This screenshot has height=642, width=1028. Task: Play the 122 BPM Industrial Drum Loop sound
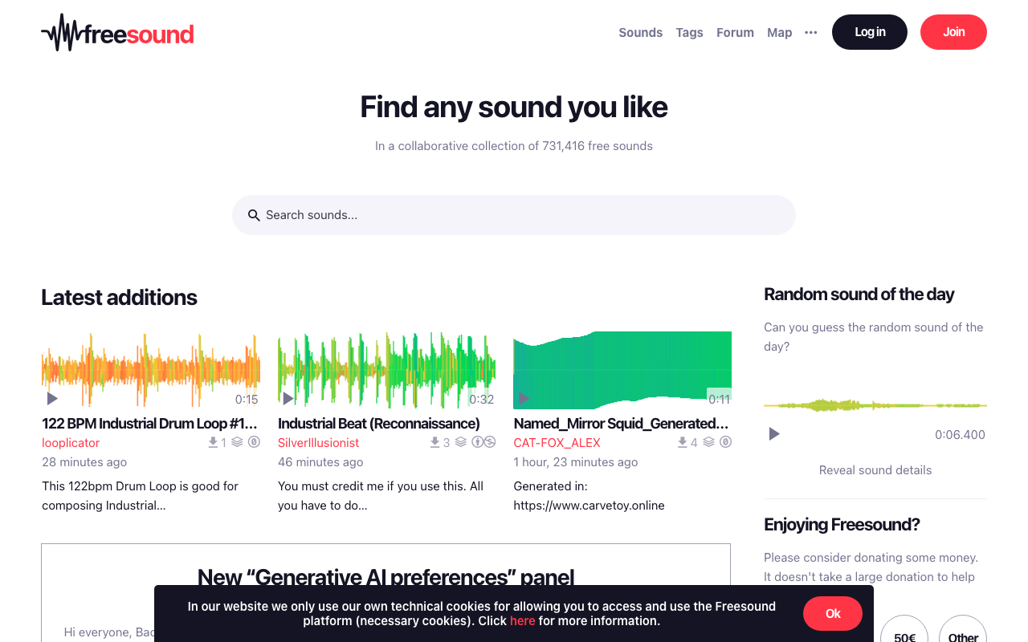coord(52,398)
